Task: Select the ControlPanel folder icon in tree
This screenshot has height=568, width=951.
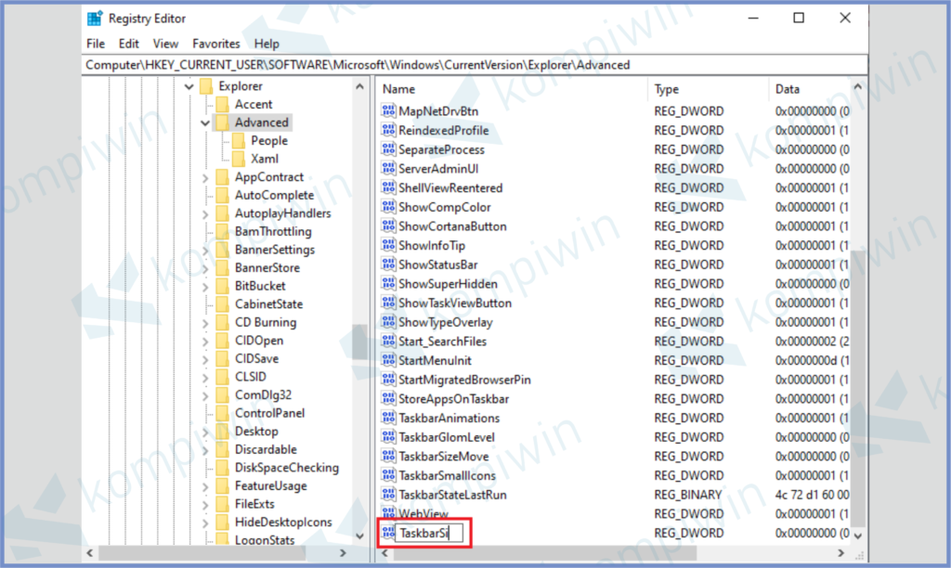Action: point(222,413)
